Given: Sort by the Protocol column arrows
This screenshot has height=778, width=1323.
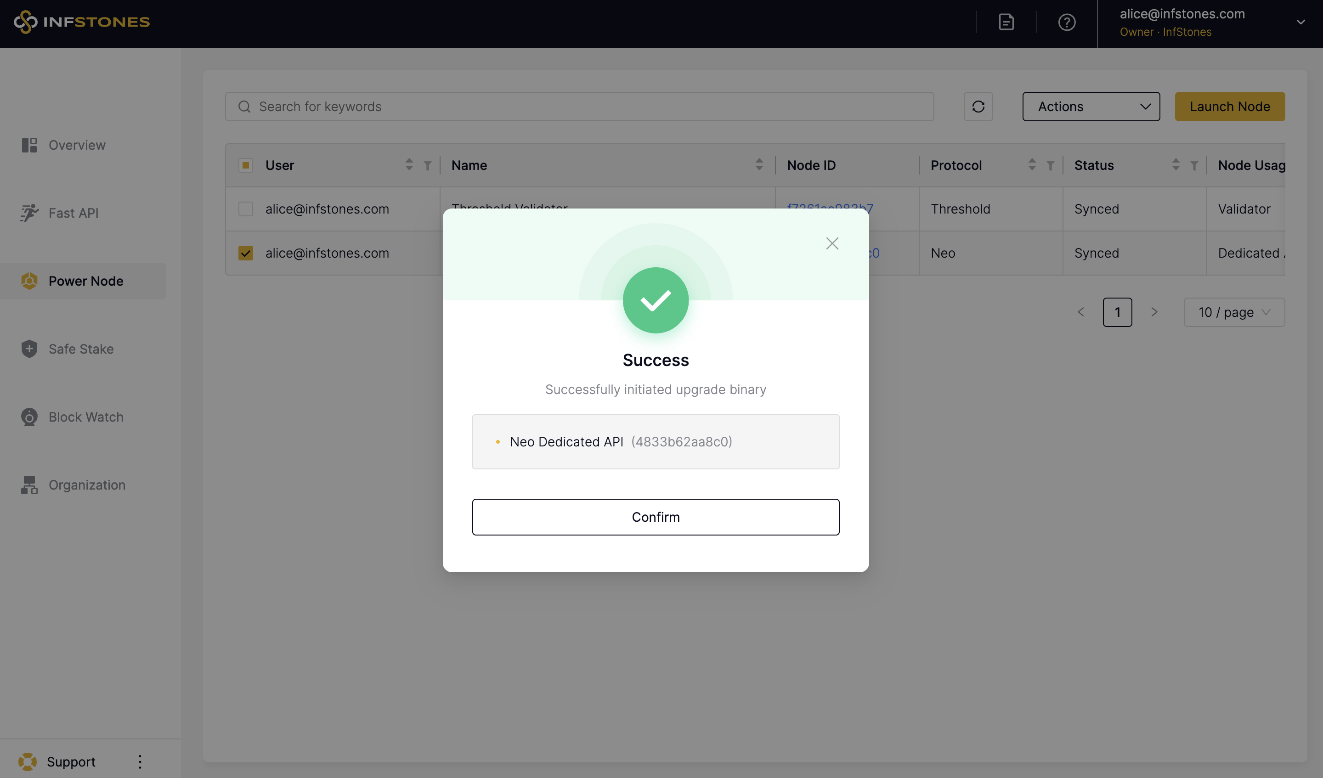Looking at the screenshot, I should pos(1032,165).
